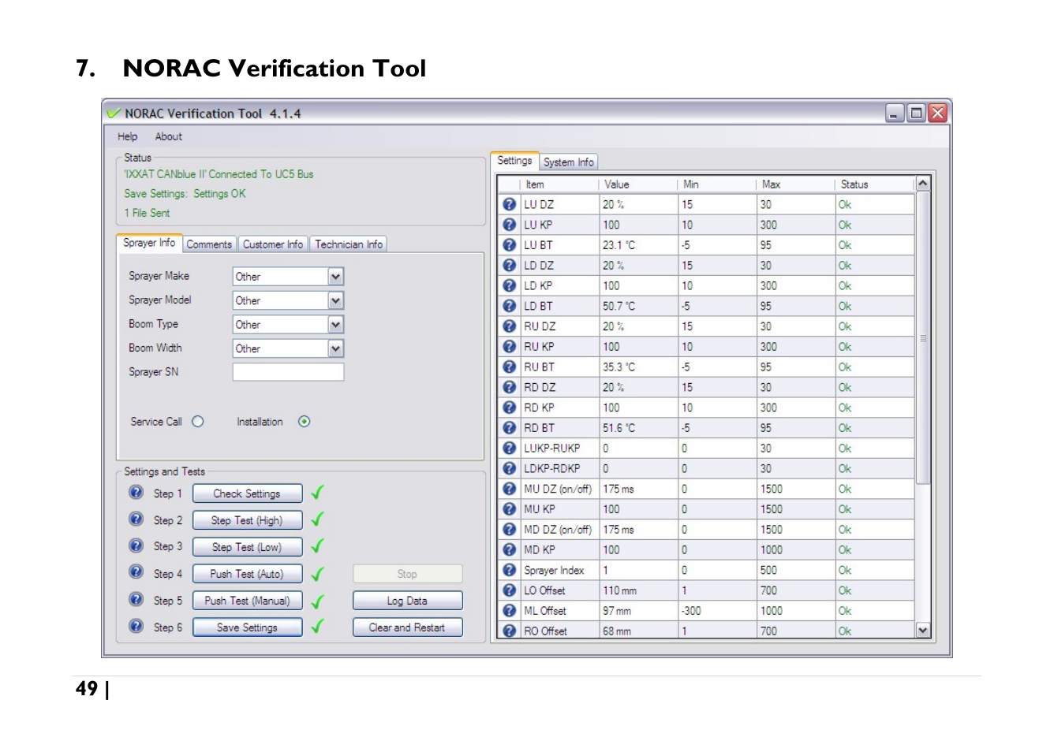Click the help icon beside RU DZ row

pos(510,326)
